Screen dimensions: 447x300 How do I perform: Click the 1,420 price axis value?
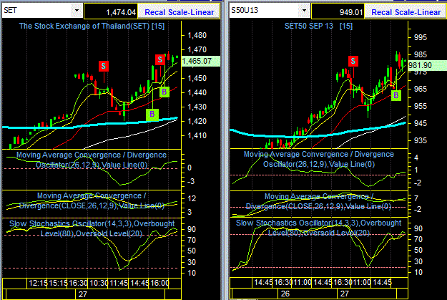[x=197, y=121]
